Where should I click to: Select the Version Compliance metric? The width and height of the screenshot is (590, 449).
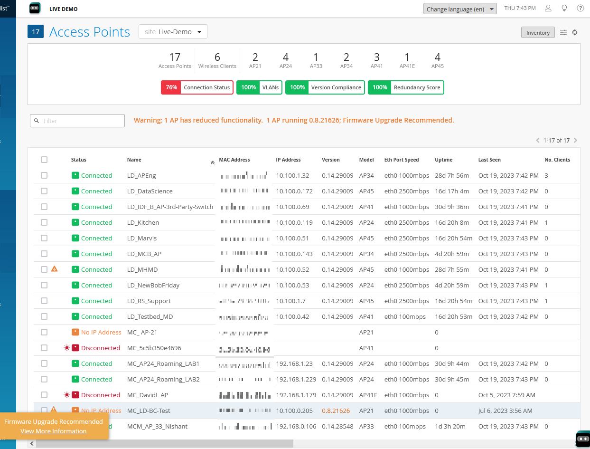click(325, 87)
